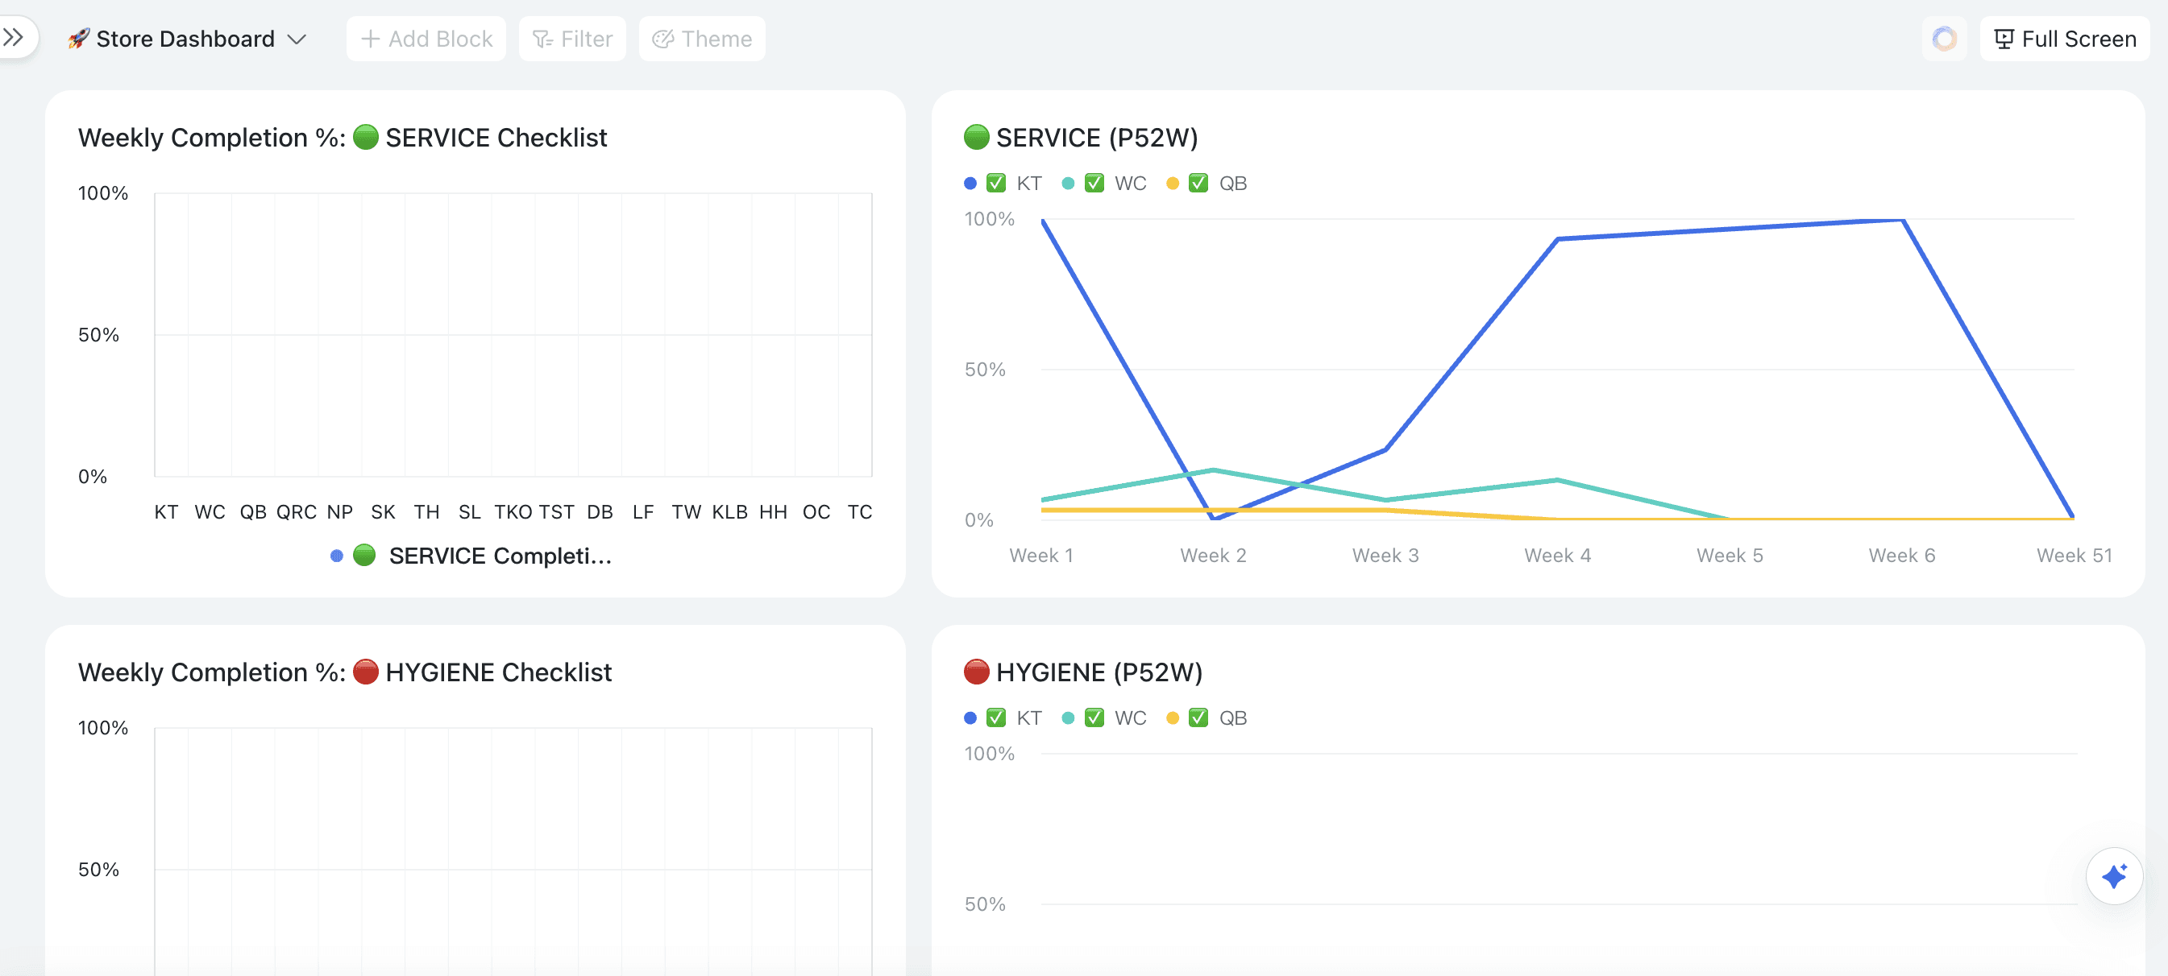Expand the sidebar with double-chevron icon
This screenshot has width=2168, height=976.
pos(14,37)
